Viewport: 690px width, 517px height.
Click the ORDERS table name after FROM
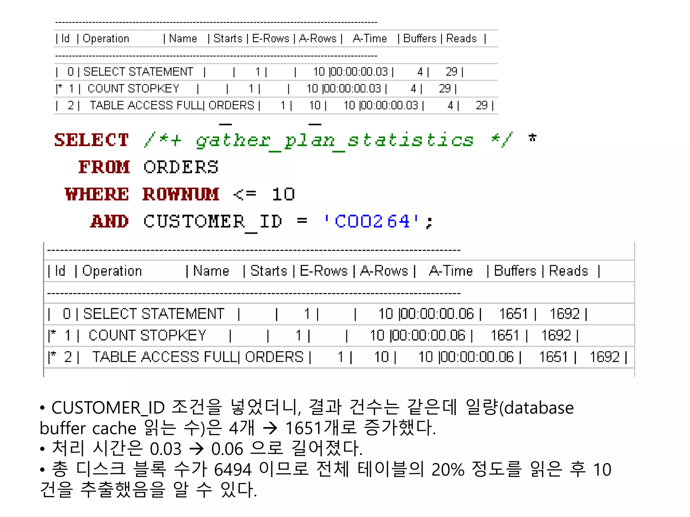(181, 167)
